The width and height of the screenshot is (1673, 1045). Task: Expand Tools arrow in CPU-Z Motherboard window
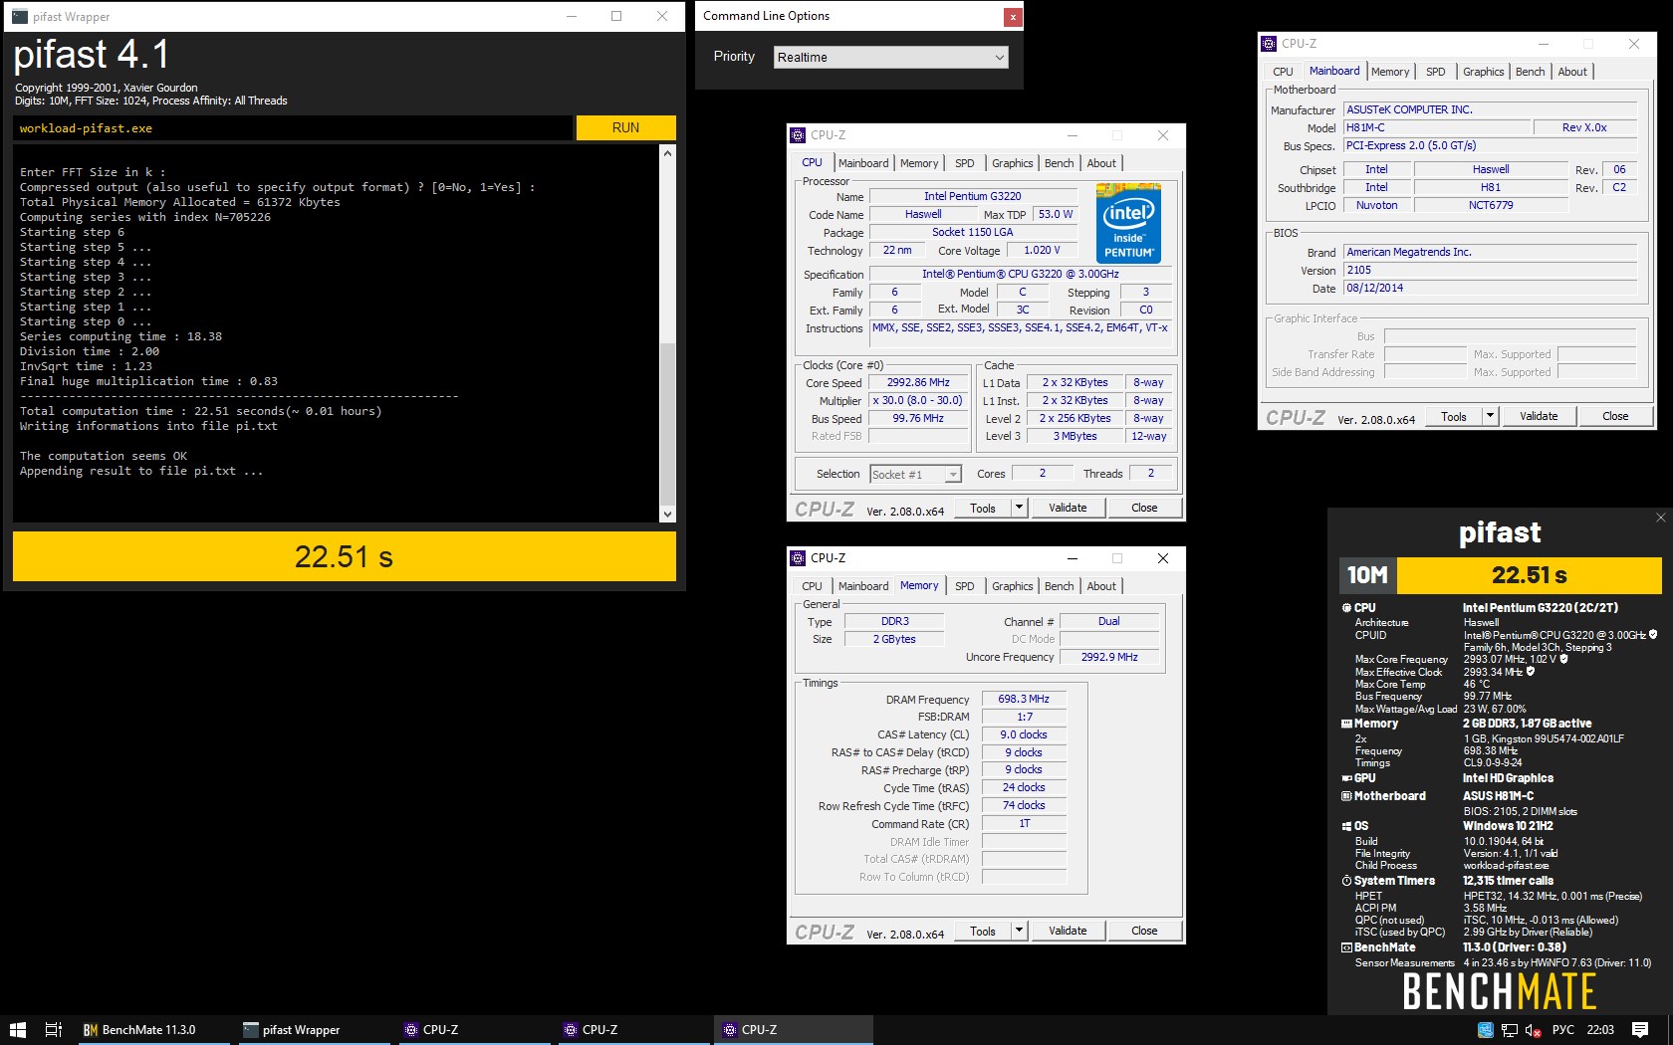[x=1490, y=416]
